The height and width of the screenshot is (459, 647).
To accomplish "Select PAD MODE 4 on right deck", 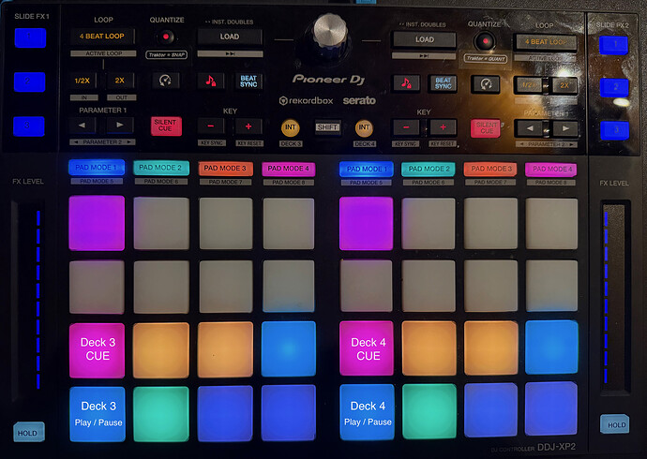I will point(550,169).
